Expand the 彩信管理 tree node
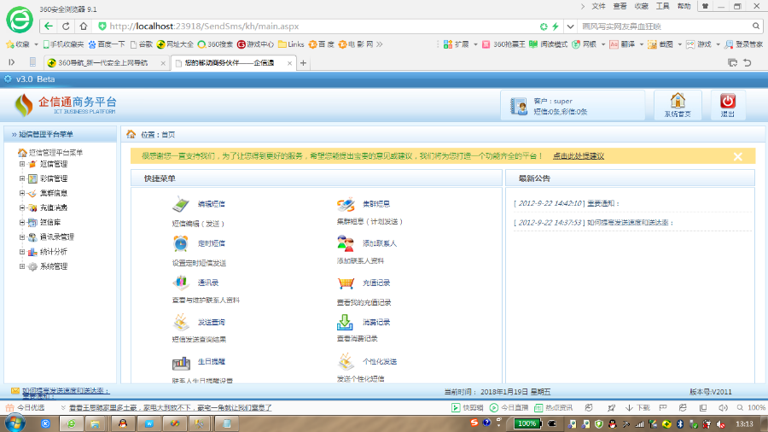The width and height of the screenshot is (768, 432). [22, 178]
